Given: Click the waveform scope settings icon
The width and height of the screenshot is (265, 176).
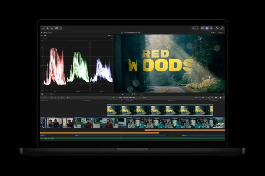Looking at the screenshot, I should [x=112, y=39].
